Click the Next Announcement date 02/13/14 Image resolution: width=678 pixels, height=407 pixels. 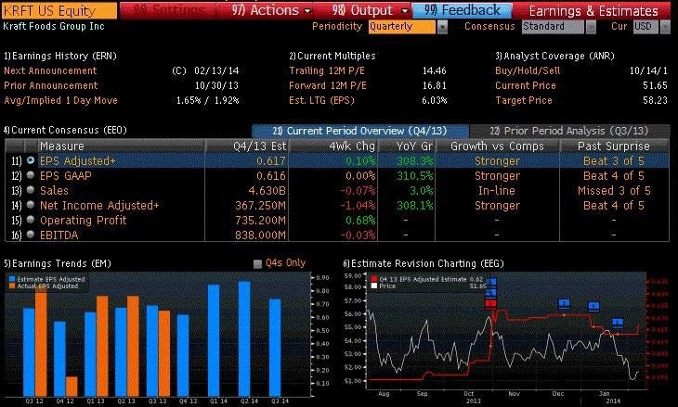click(x=216, y=70)
